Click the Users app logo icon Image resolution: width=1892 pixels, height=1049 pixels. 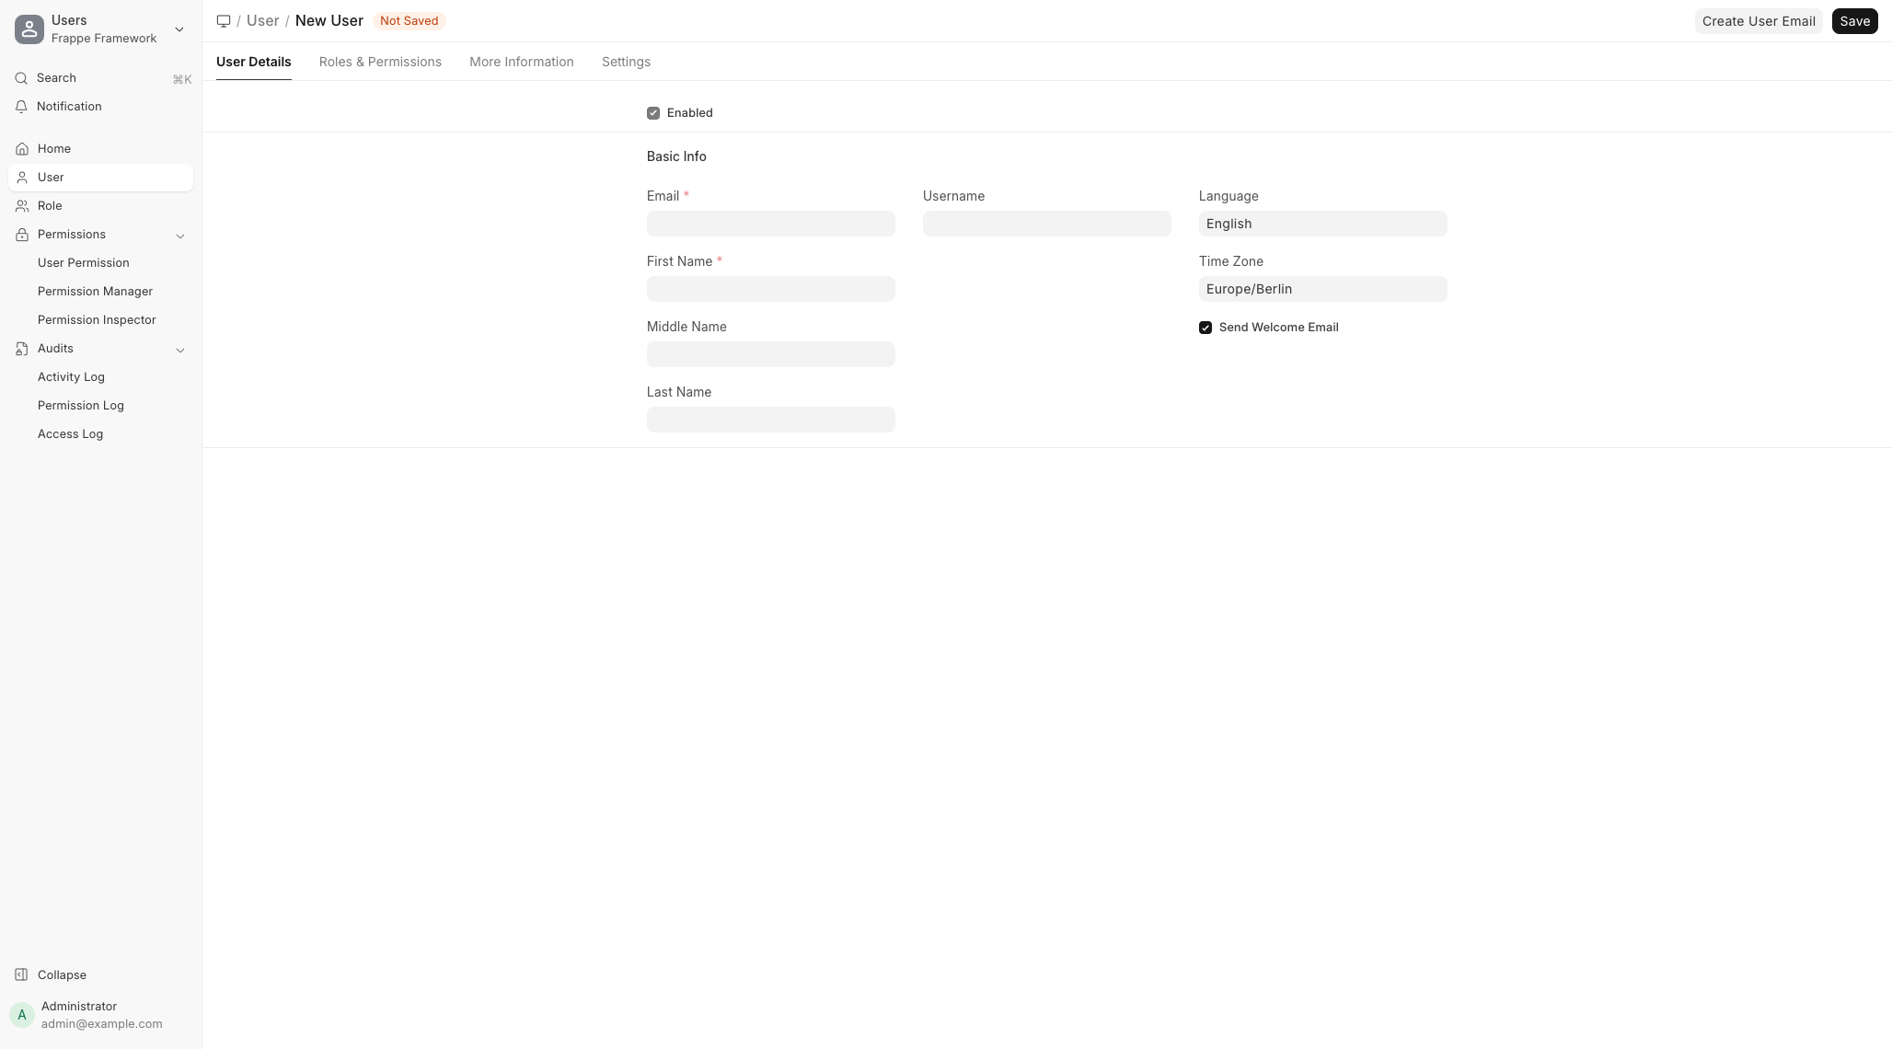(29, 29)
